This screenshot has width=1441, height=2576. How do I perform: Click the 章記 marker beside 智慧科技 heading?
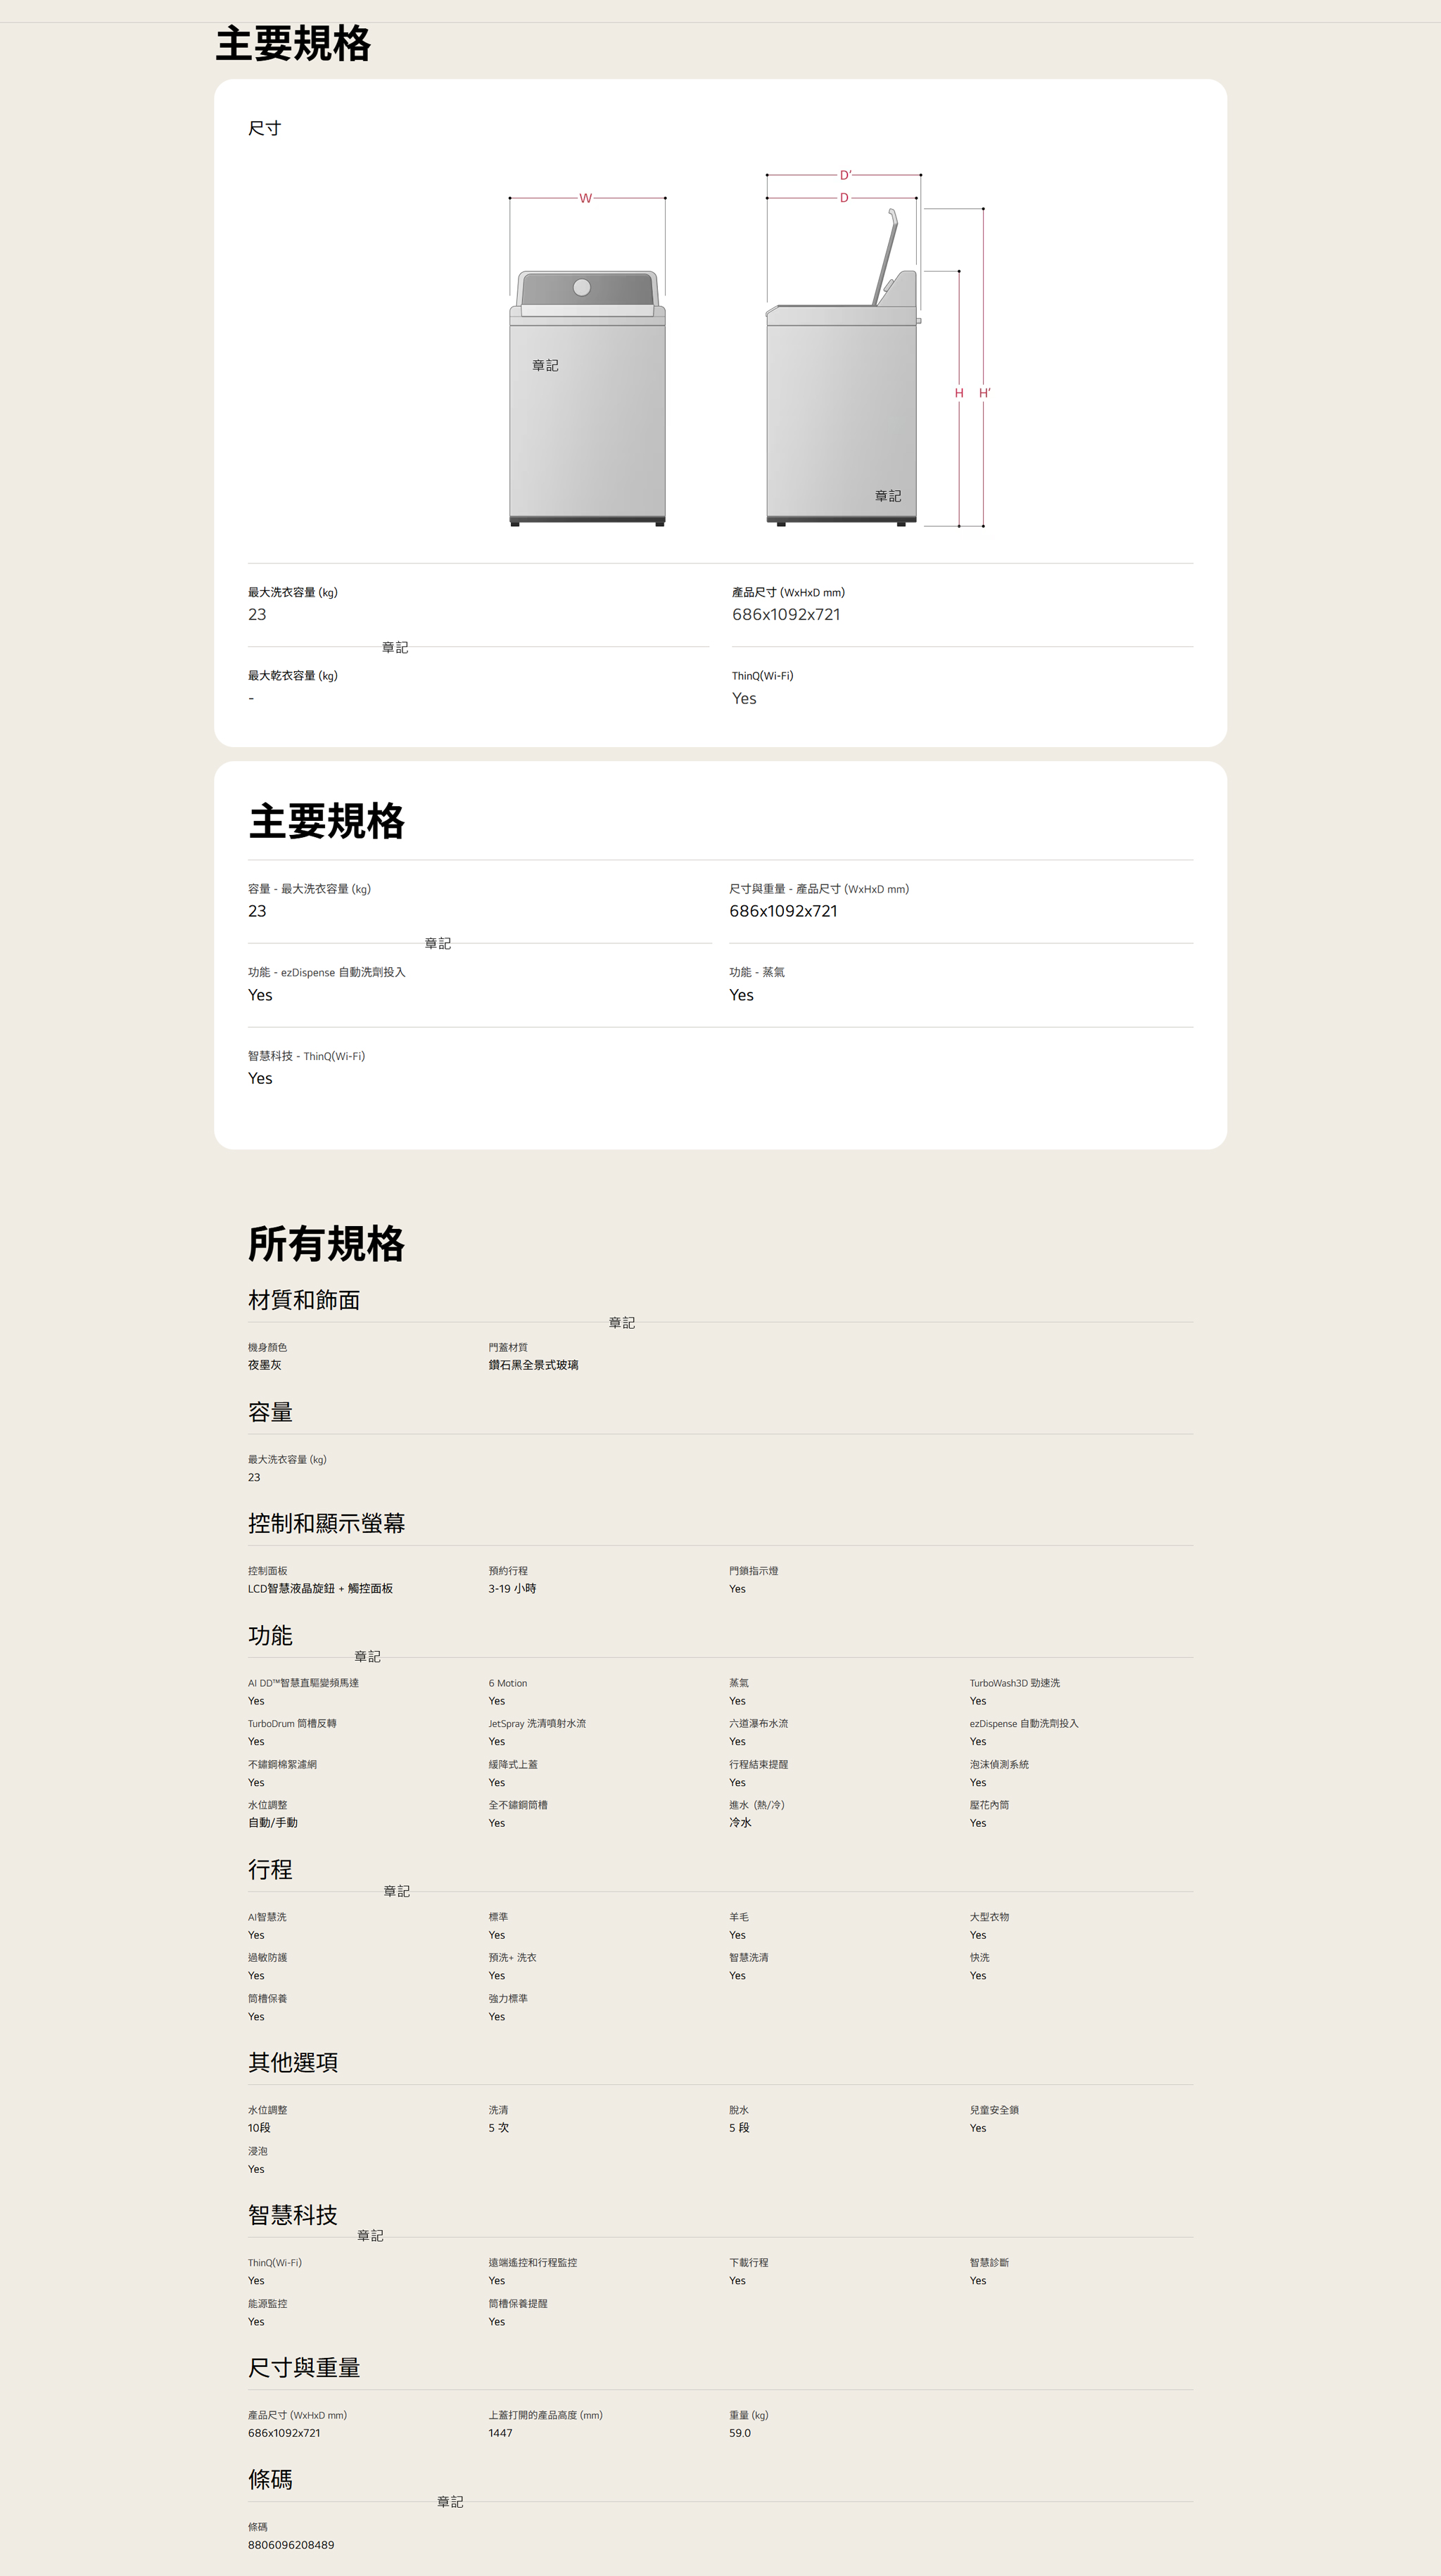[x=370, y=2236]
